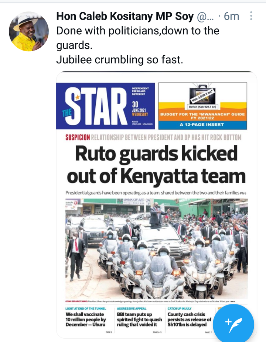Click the red SUSPICION kicker line
This screenshot has height=342, width=266.
(153, 137)
